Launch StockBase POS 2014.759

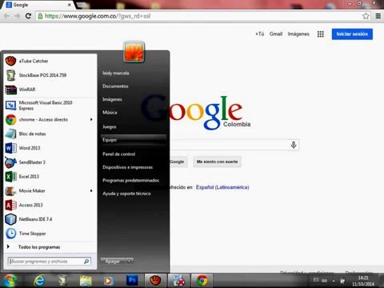[50, 75]
